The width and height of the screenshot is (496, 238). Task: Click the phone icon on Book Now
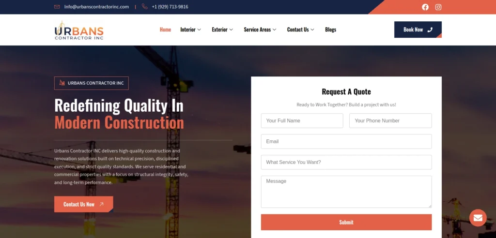(430, 30)
